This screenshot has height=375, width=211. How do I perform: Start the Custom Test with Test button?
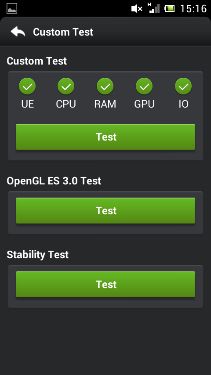(105, 137)
